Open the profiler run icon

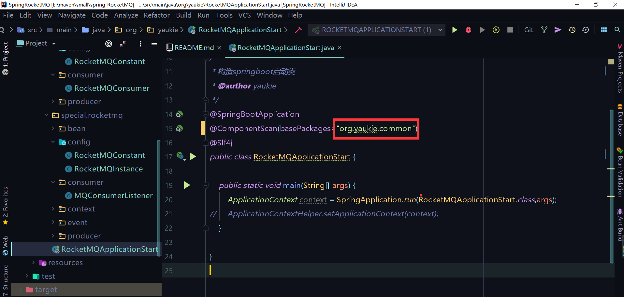click(x=496, y=30)
